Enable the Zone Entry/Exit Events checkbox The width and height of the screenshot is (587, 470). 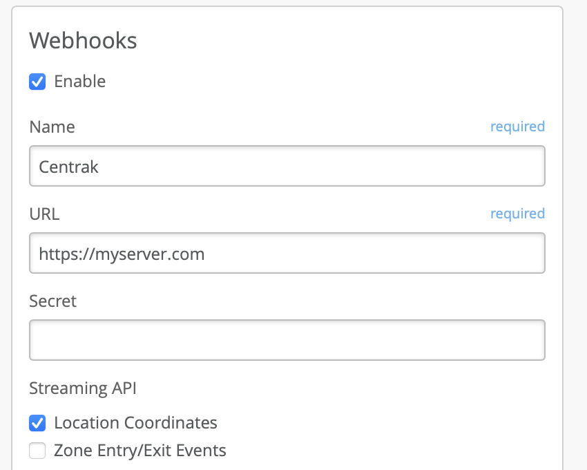coord(37,451)
